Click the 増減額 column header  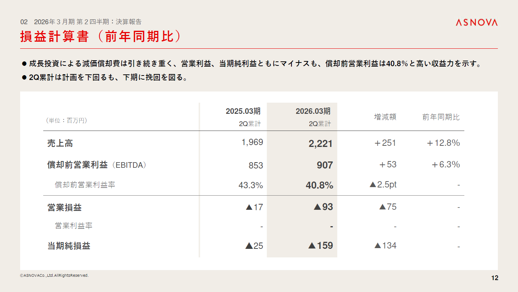click(x=385, y=117)
